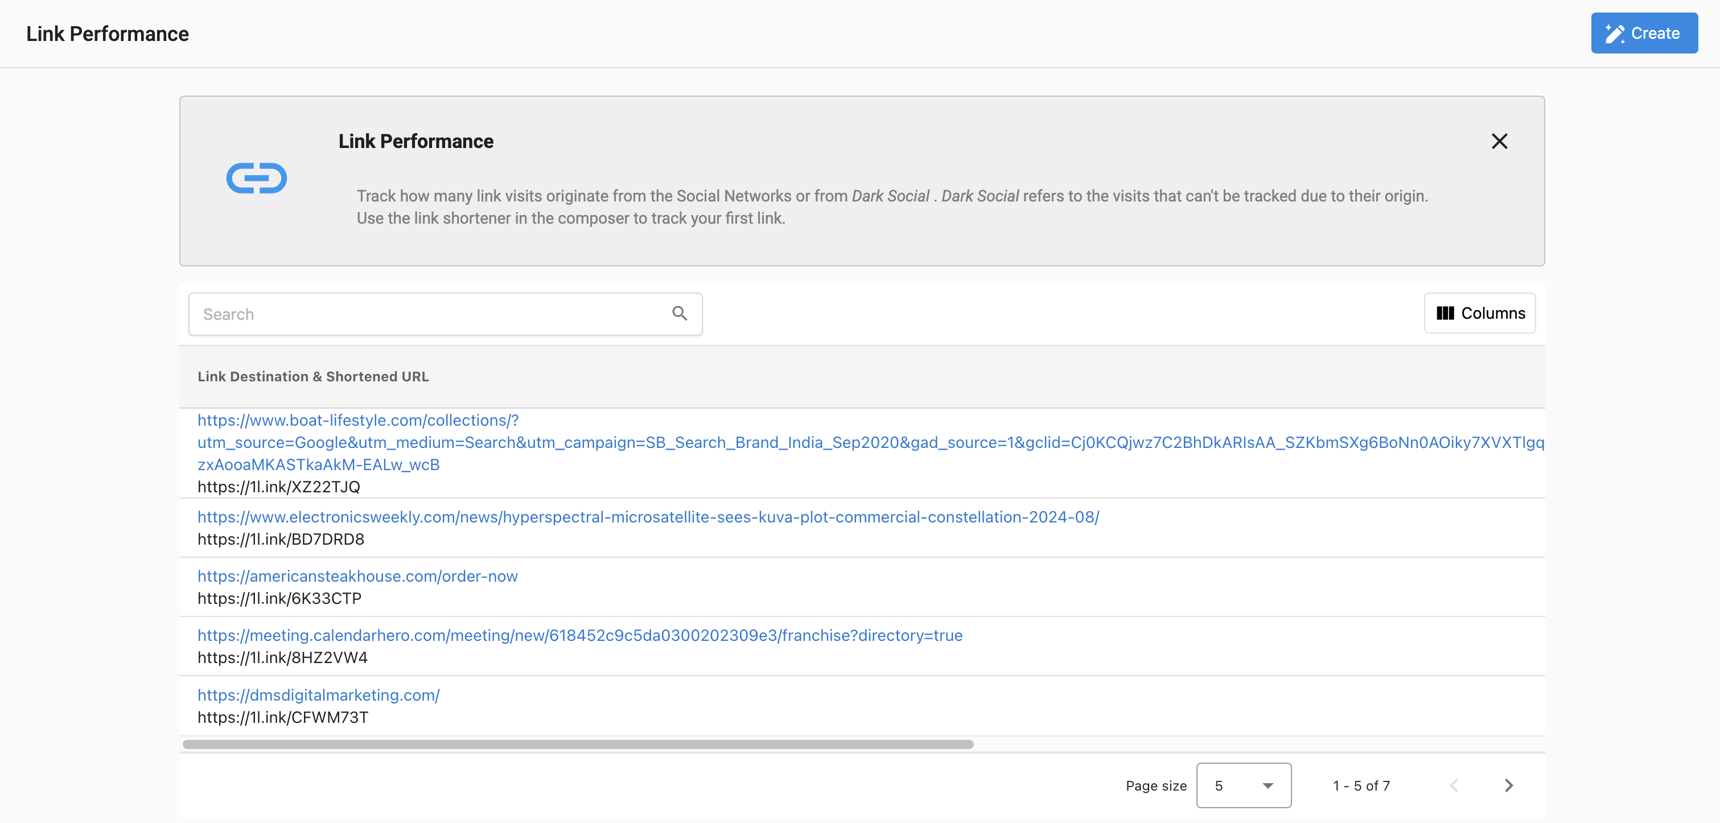Viewport: 1720px width, 823px height.
Task: Open the meeting.calendarhero.com franchise link
Action: 579,635
